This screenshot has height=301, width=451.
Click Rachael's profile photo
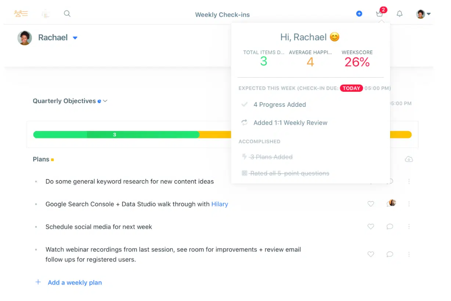pos(25,38)
